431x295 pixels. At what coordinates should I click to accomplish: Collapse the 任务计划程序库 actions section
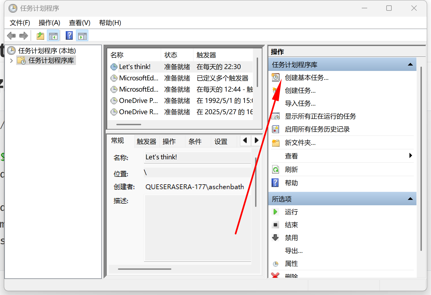tap(410, 64)
